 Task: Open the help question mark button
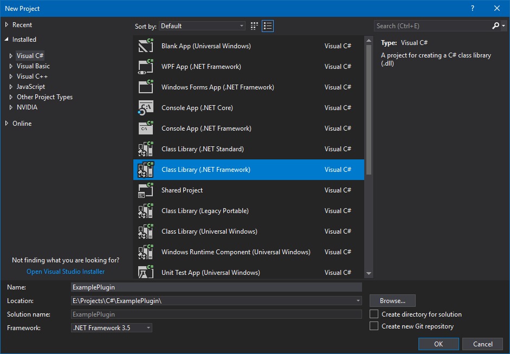[x=472, y=9]
